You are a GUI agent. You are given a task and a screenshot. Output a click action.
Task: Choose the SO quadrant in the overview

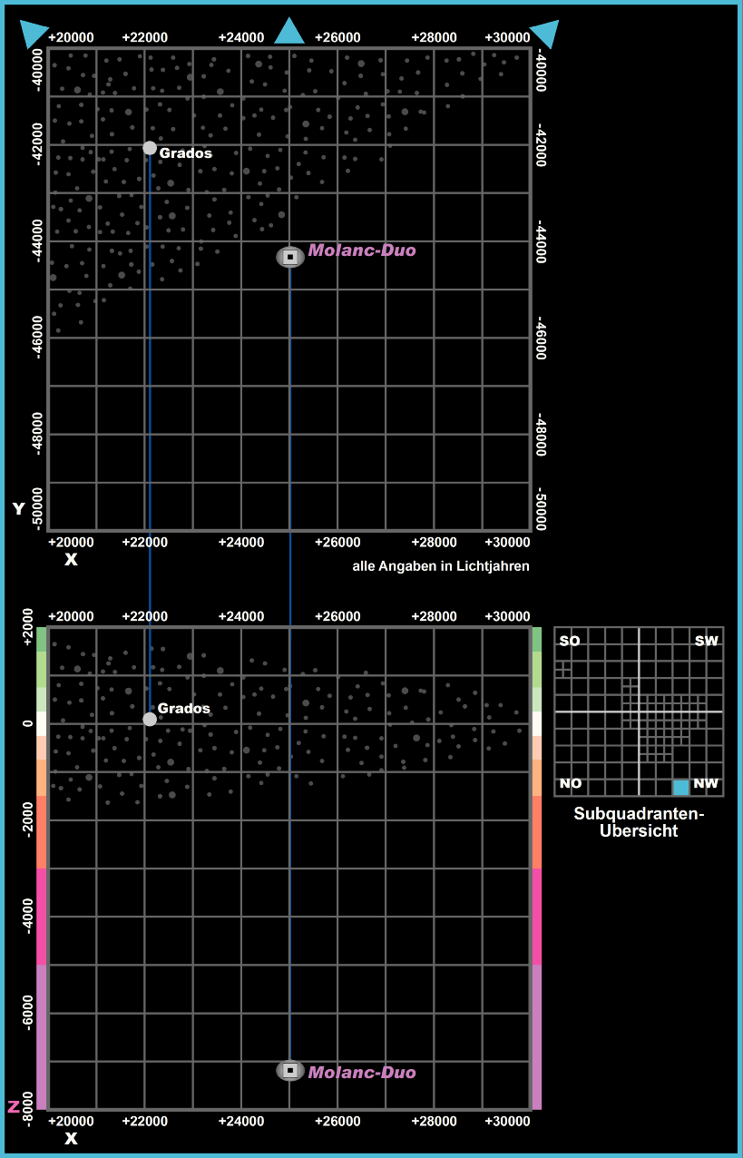tap(570, 642)
